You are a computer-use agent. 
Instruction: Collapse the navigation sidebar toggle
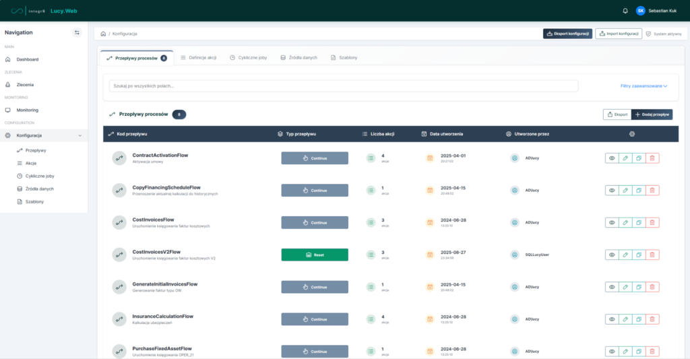pos(77,32)
